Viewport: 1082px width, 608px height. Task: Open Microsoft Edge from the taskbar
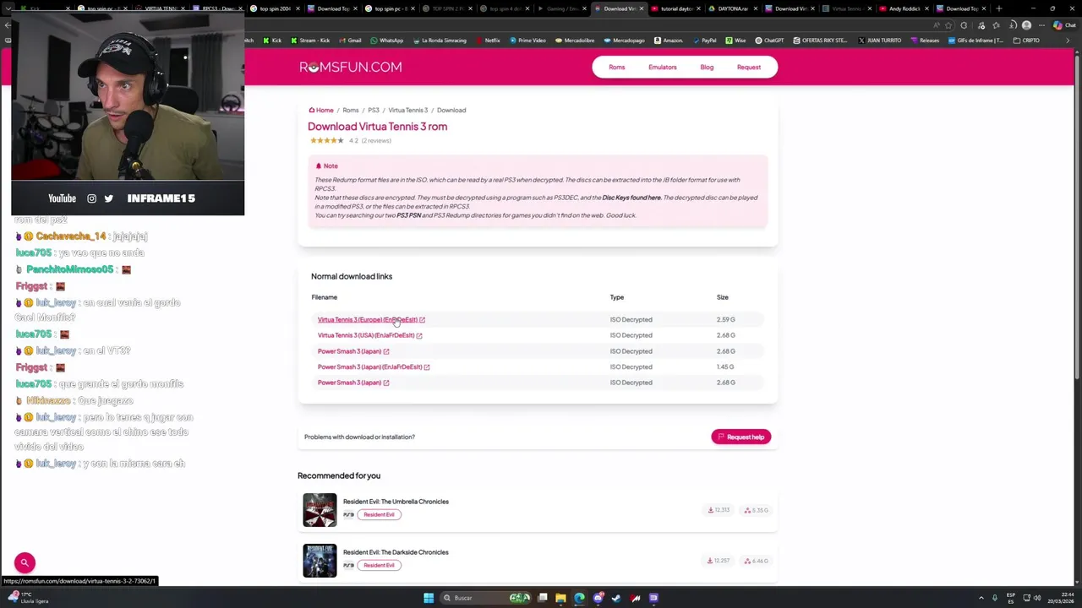pos(579,598)
